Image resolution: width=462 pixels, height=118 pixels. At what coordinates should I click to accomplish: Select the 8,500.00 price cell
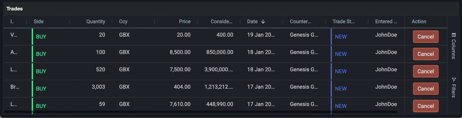pos(180,52)
